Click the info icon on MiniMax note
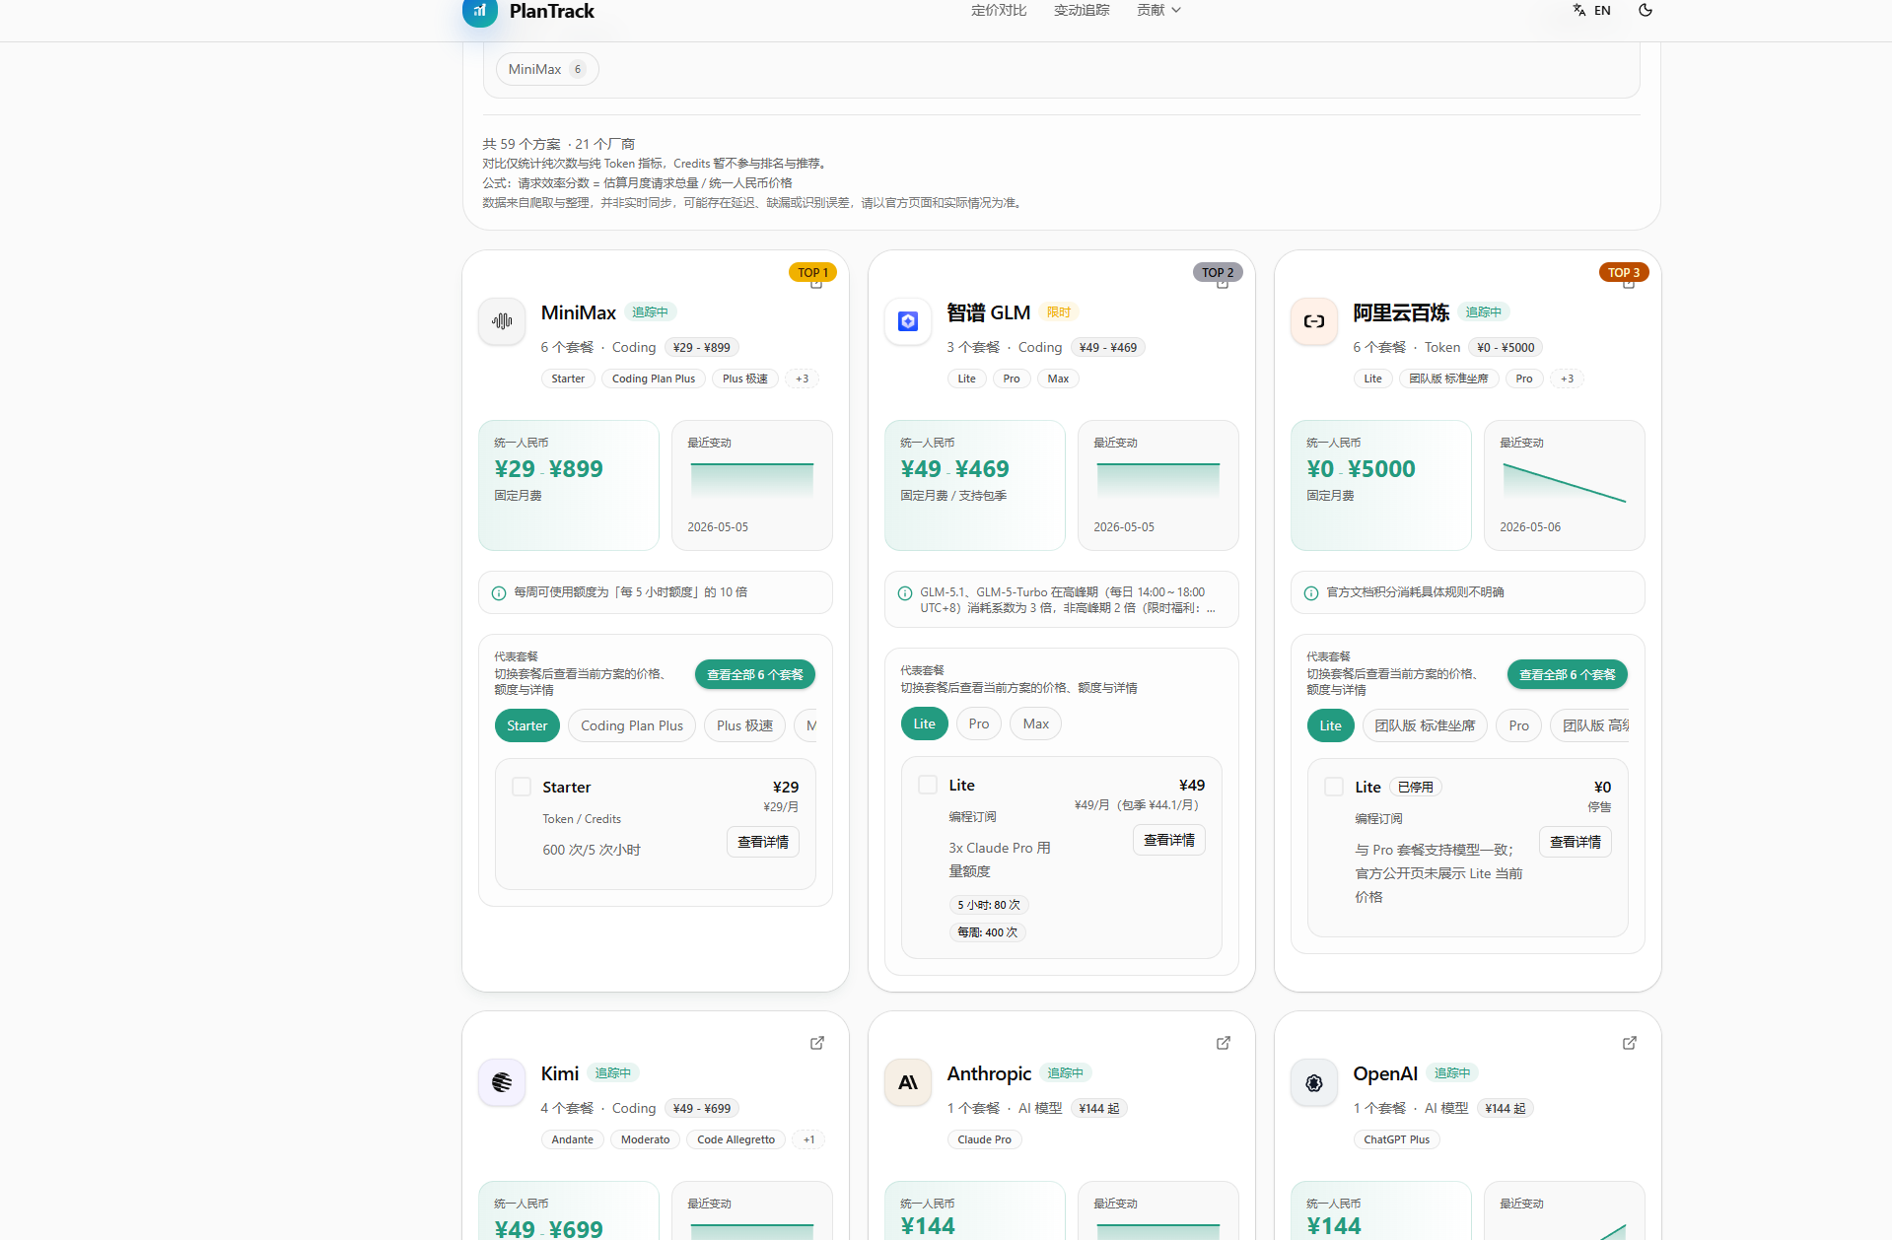The image size is (1892, 1240). (499, 593)
